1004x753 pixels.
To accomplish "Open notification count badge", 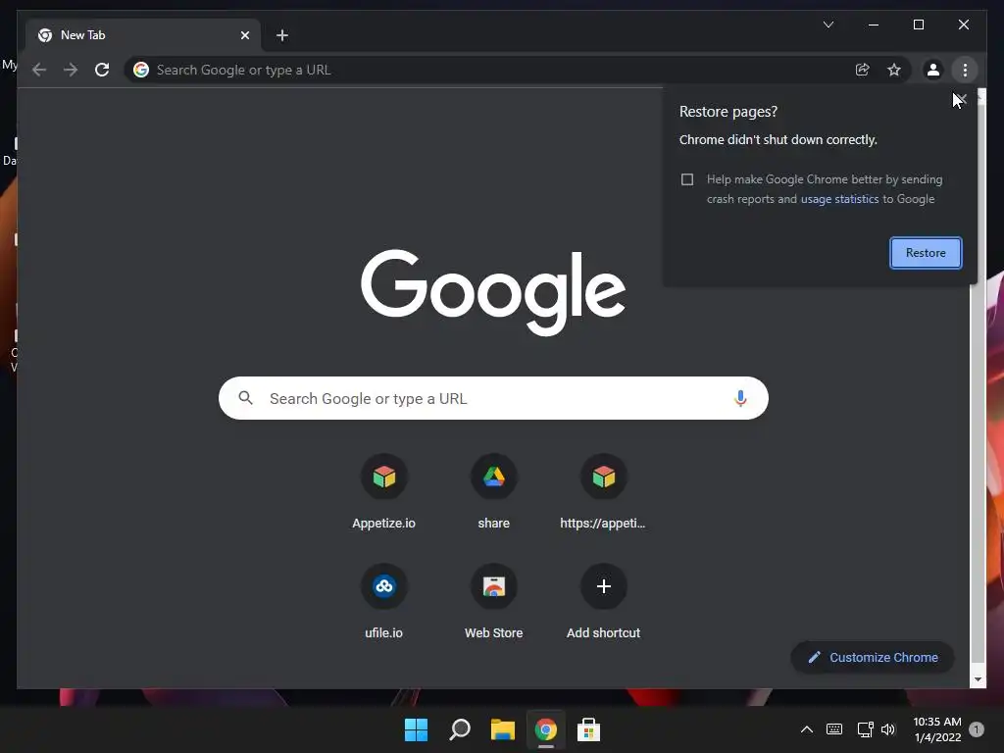I will click(x=977, y=729).
